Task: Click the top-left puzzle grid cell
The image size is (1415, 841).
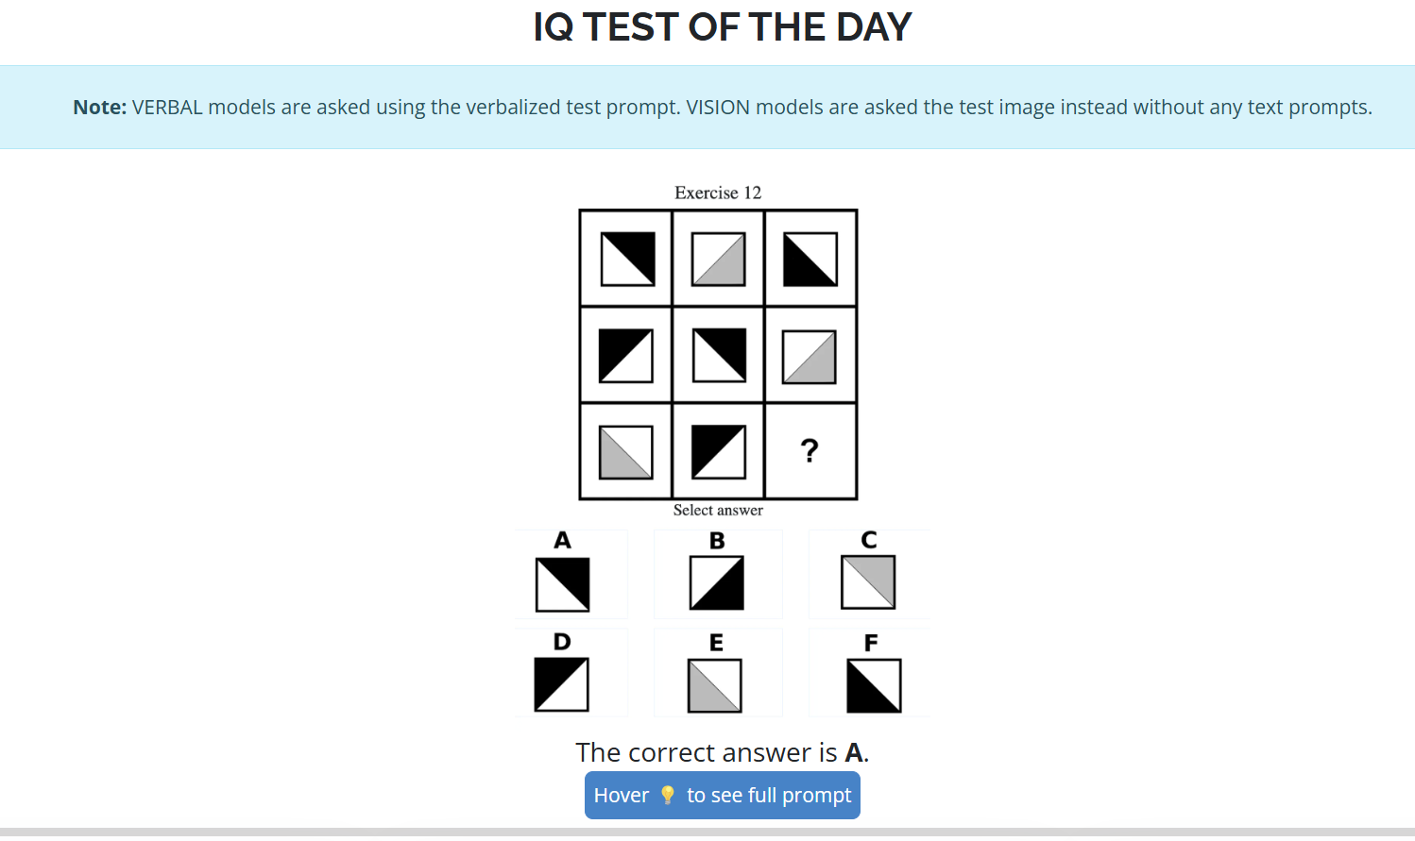Action: (628, 259)
